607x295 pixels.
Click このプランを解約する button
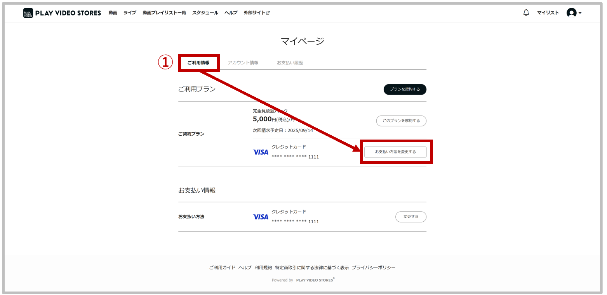[401, 121]
